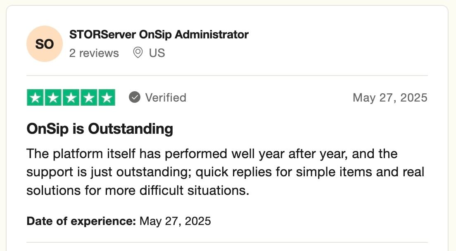
Task: Click the Verified checkmark badge icon
Action: (x=134, y=97)
